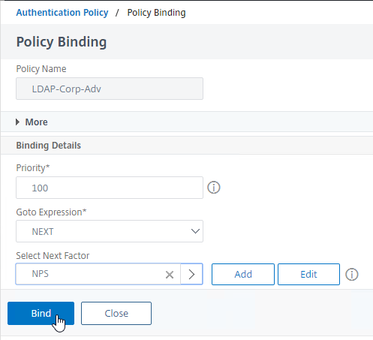Clear the NPS next factor selection
This screenshot has width=373, height=340.
click(170, 275)
